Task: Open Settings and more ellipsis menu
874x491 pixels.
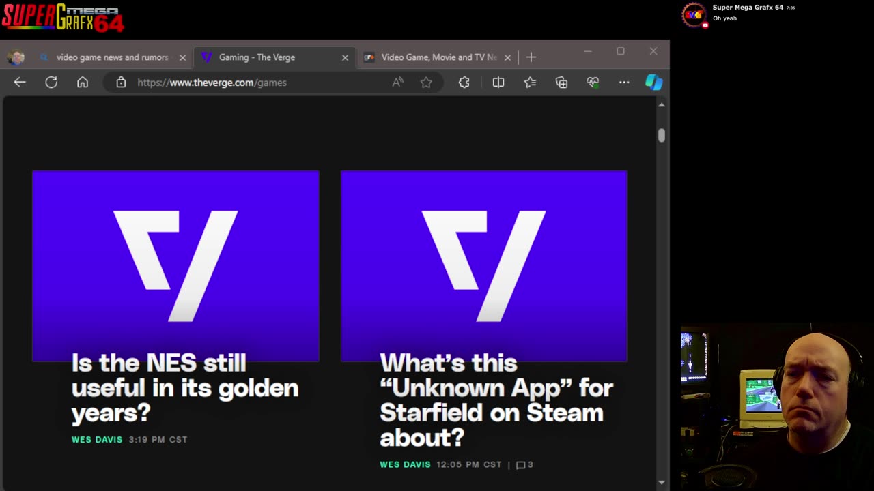Action: click(624, 83)
